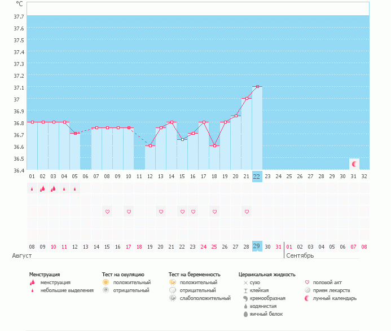
Task: Click the heart icon under cycle day 13
Action: click(x=161, y=211)
